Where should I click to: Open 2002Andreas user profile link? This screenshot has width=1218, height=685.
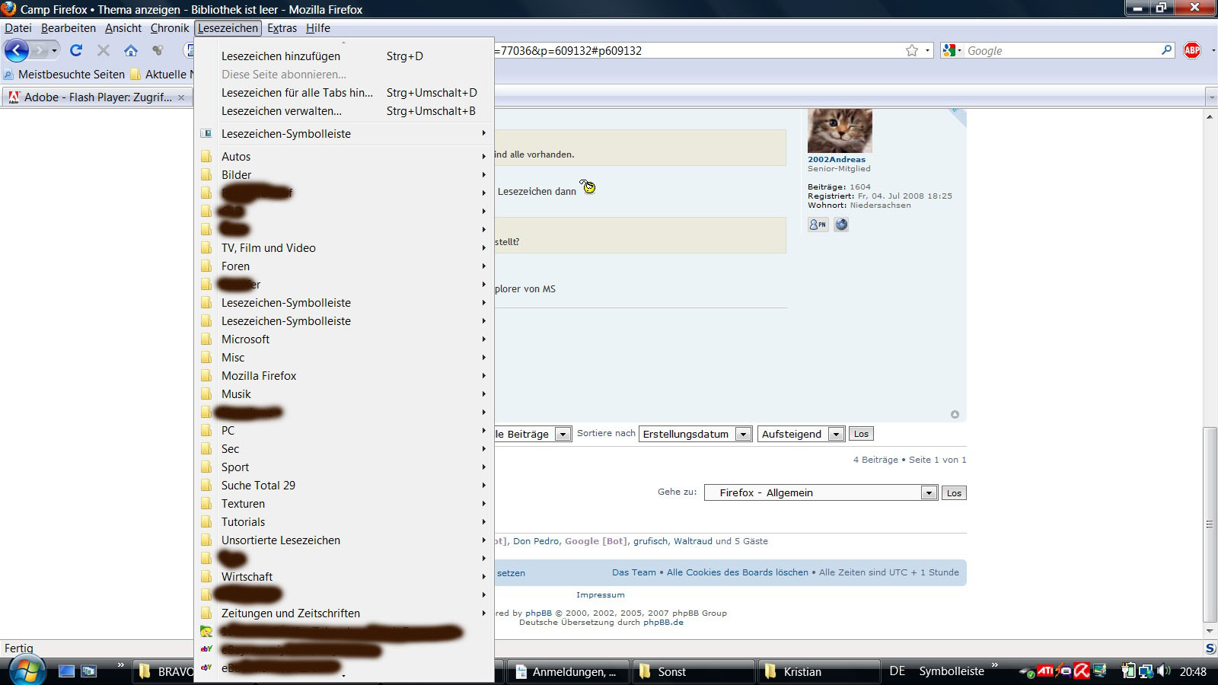837,160
